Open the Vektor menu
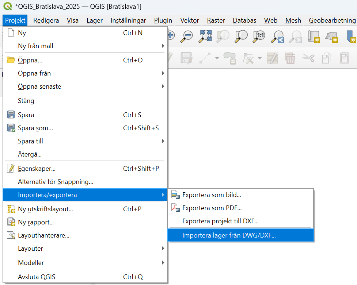357x285 pixels. 190,20
